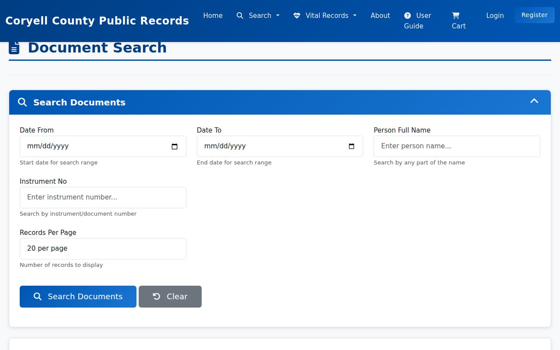
Task: Click the User Guide question mark icon
Action: 407,16
